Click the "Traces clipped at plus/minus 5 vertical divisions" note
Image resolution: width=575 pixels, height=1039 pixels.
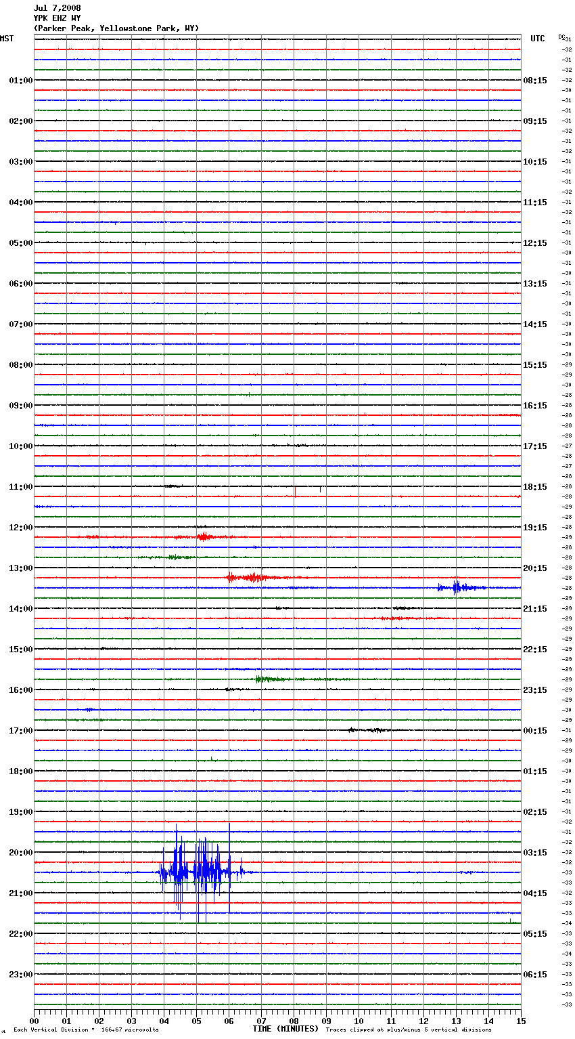[x=409, y=1030]
